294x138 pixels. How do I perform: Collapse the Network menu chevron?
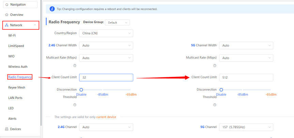coord(35,25)
